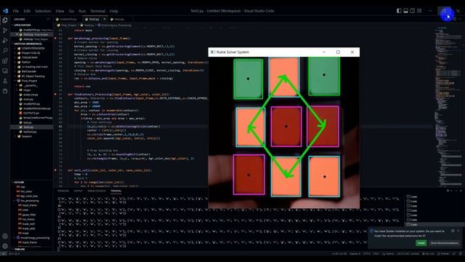
Task: Open Explorer more actions ellipsis
Action: [49, 20]
